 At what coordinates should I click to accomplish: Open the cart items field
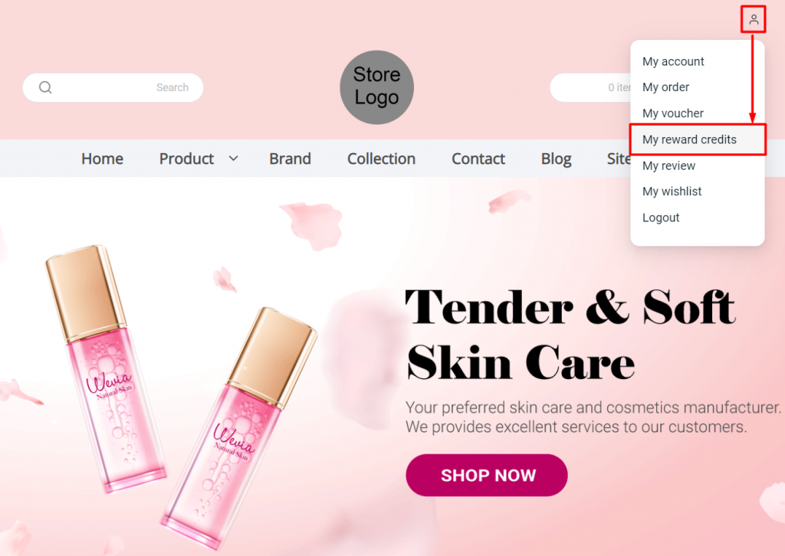pyautogui.click(x=591, y=87)
